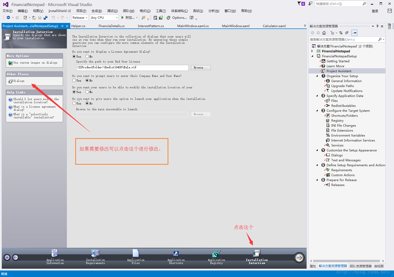Select Yes for modify installation location
Viewport: 394px width, 277px height.
tap(74, 92)
